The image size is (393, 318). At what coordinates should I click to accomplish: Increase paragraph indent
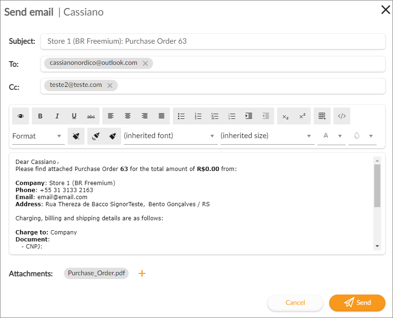(249, 116)
